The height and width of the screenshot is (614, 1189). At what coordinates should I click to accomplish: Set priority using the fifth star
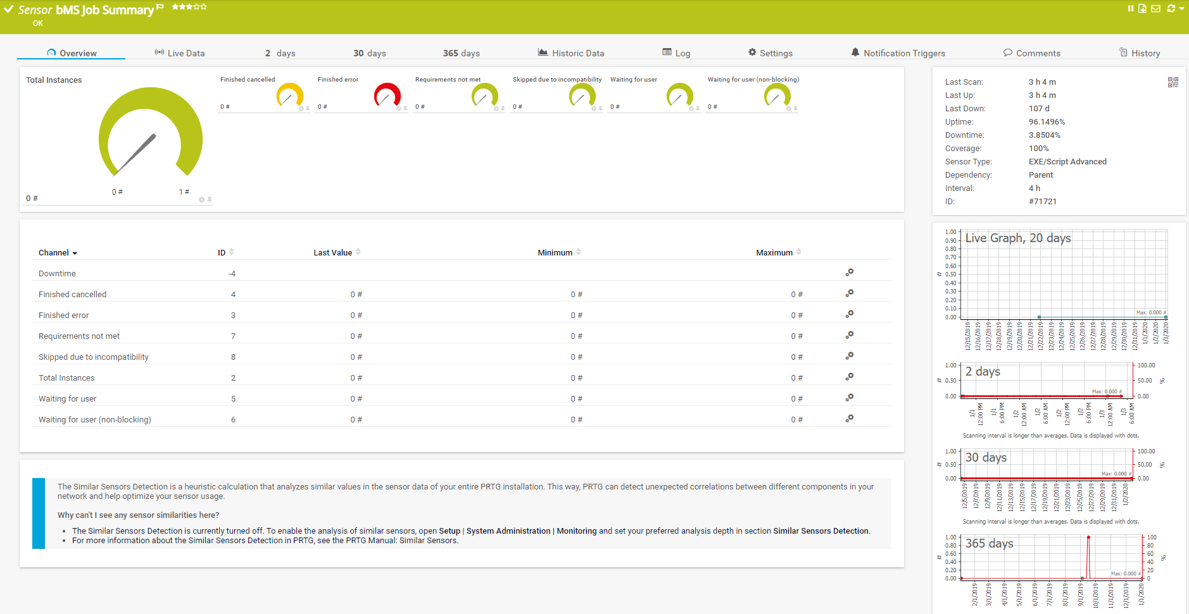point(204,7)
